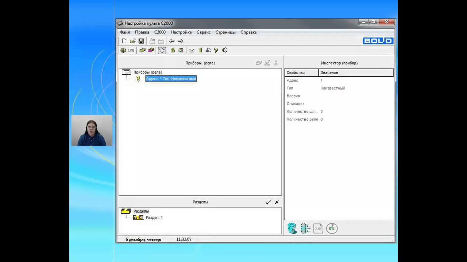The width and height of the screenshot is (467, 262).
Task: Open the sounder light page icon
Action: click(224, 50)
